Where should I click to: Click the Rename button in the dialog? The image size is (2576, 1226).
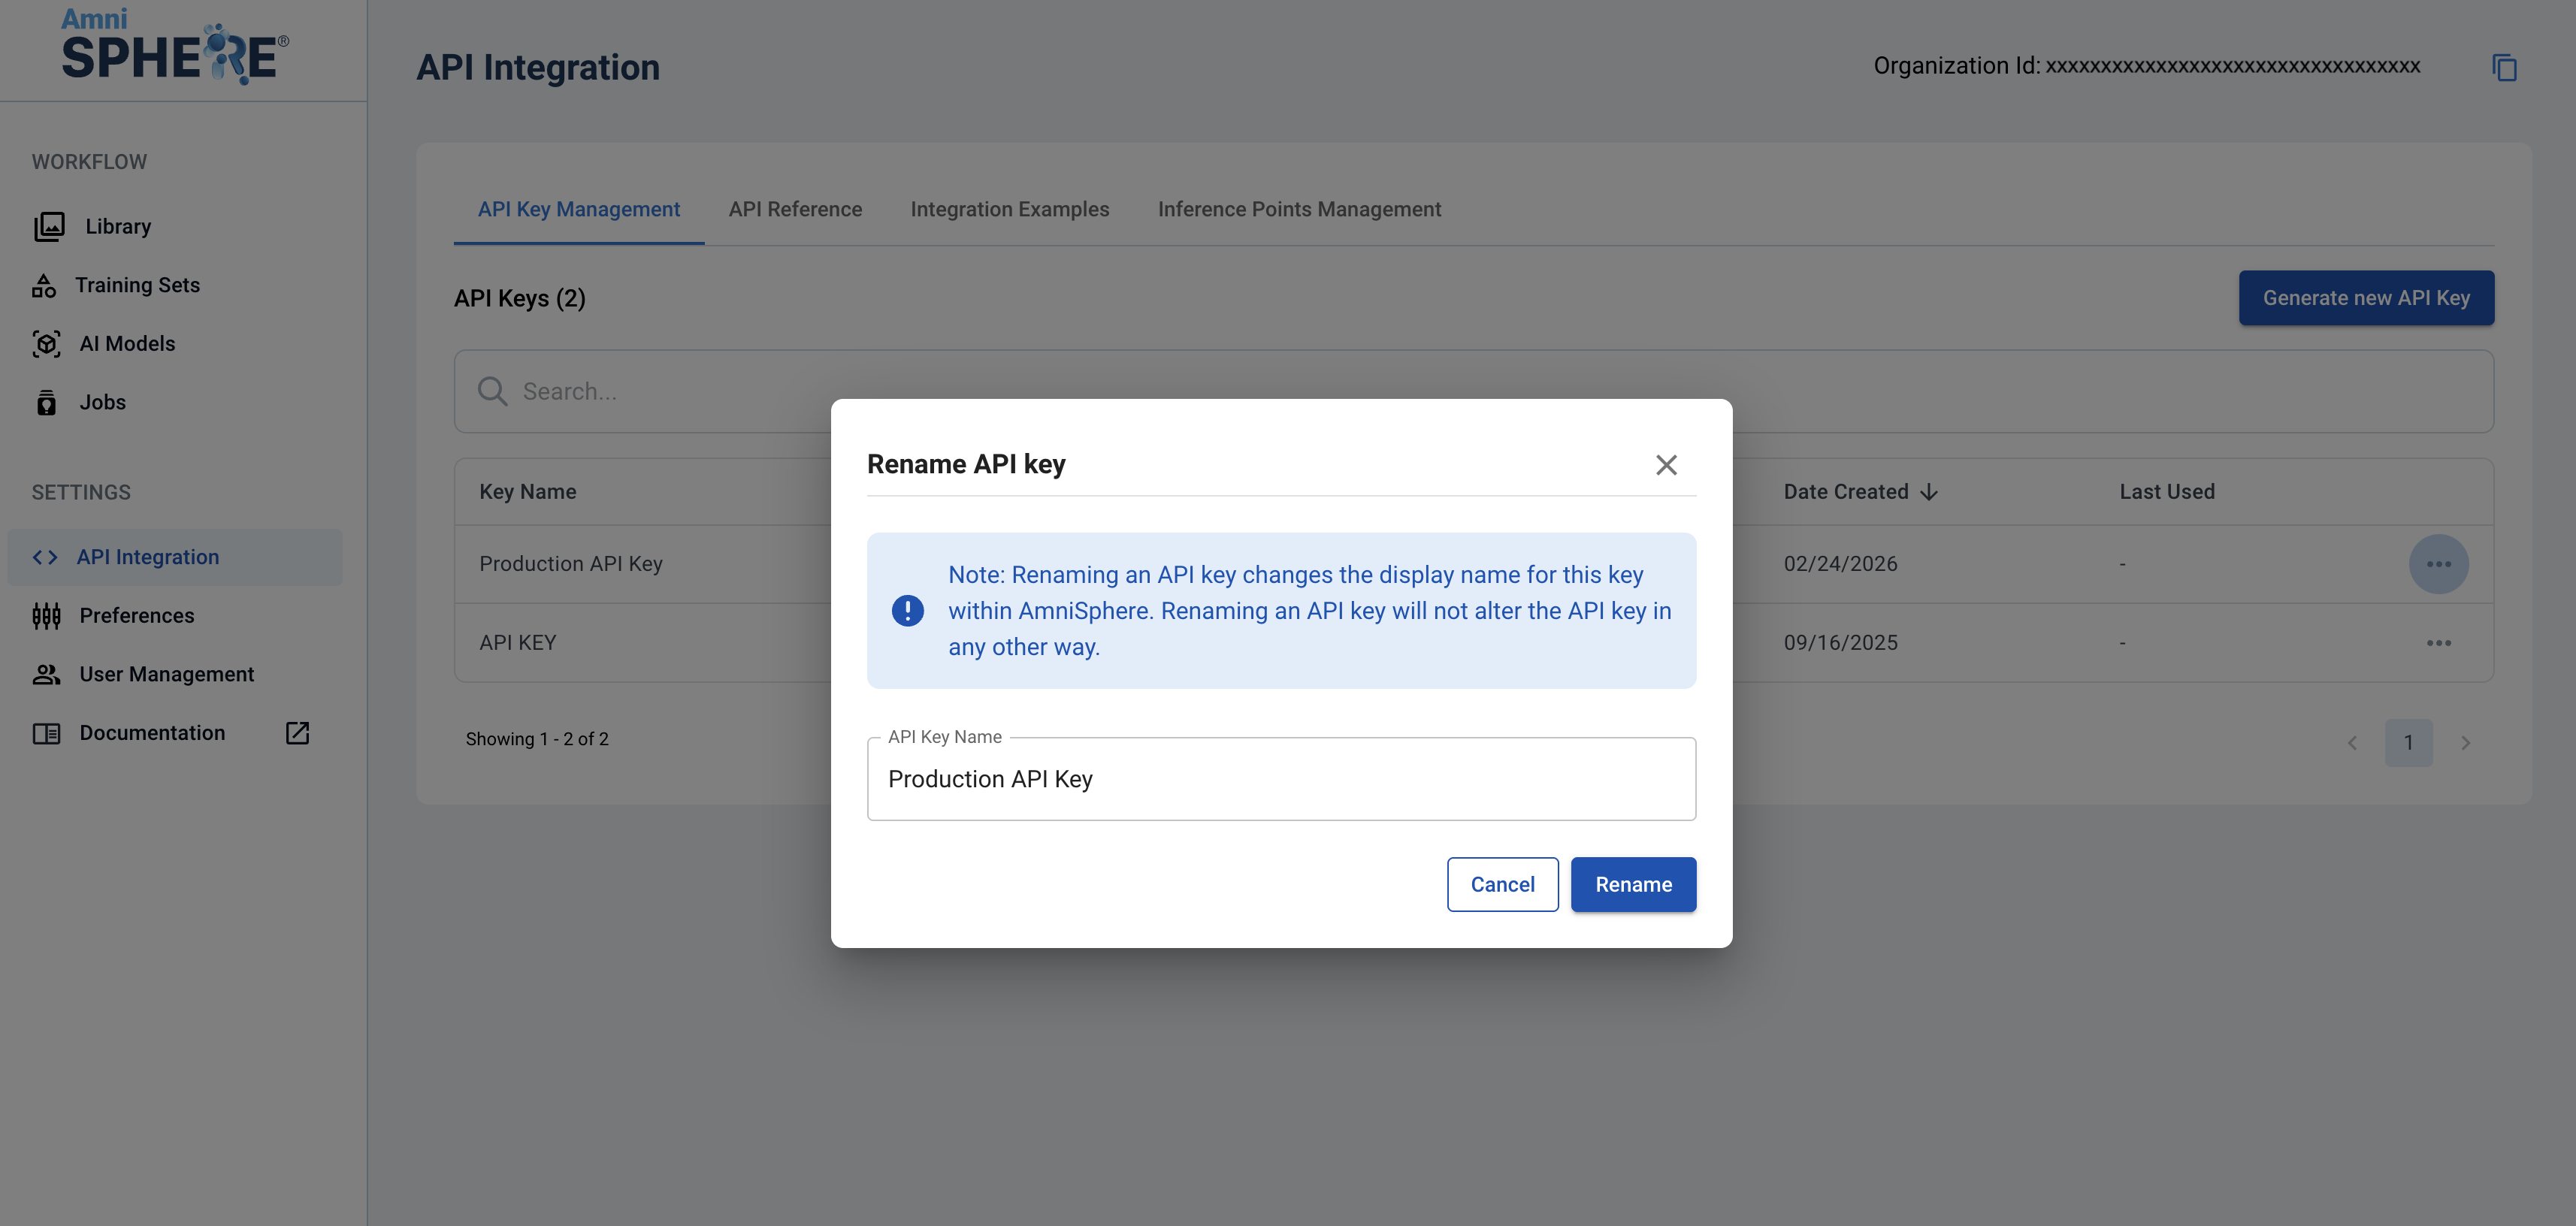pos(1632,884)
